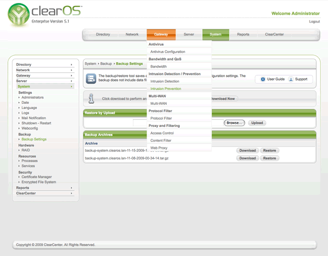Open Date in sidebar settings
Viewport: 328px width, 256px height.
[x=26, y=103]
